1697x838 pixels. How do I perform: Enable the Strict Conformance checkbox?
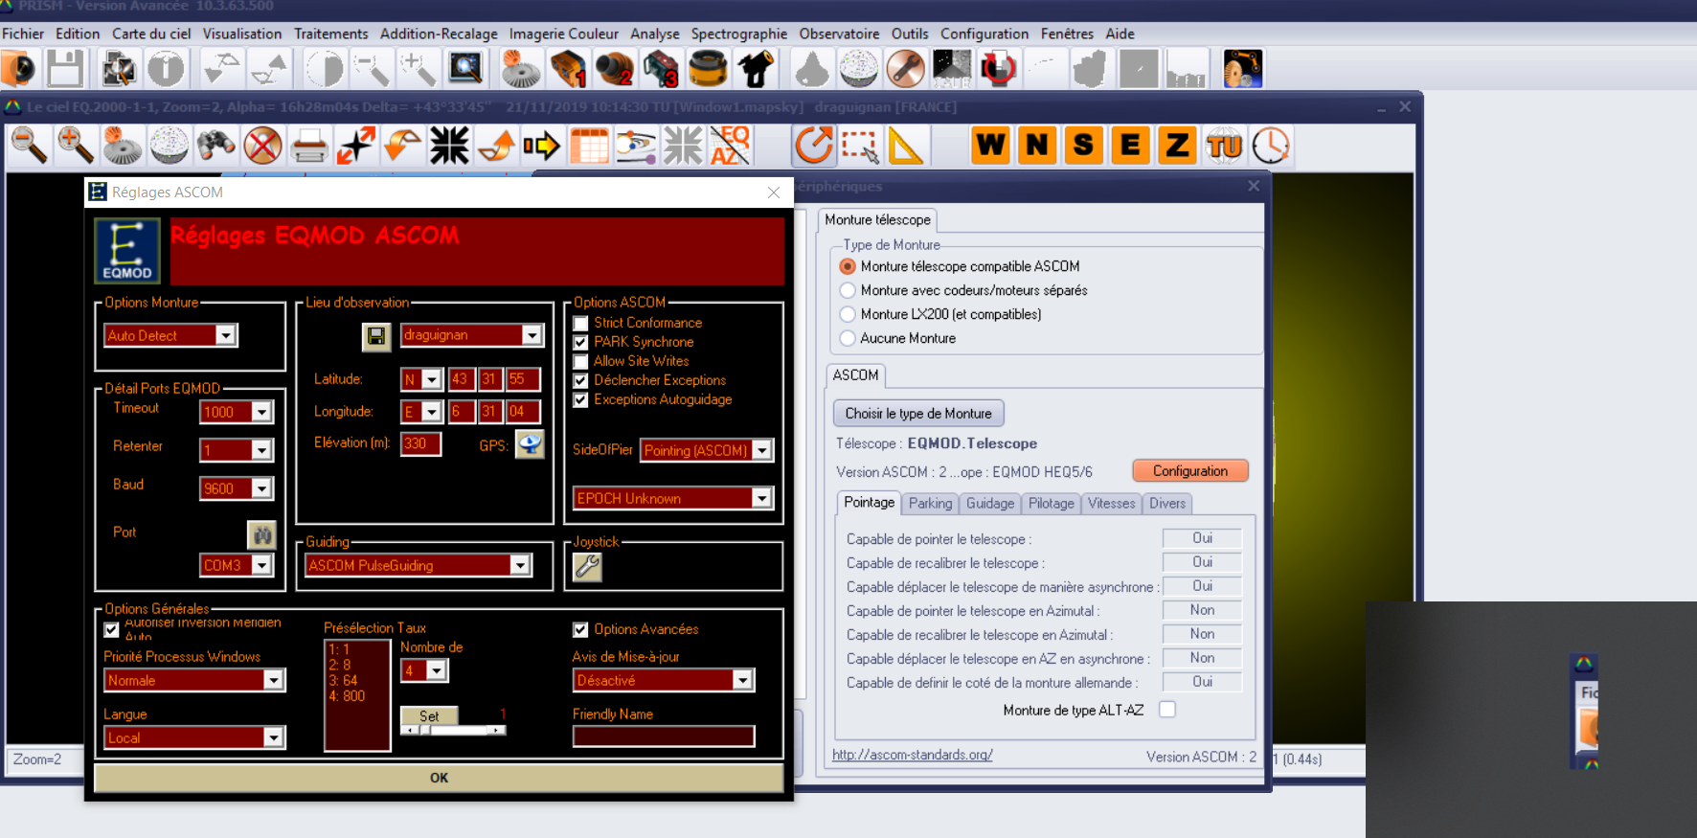click(580, 324)
